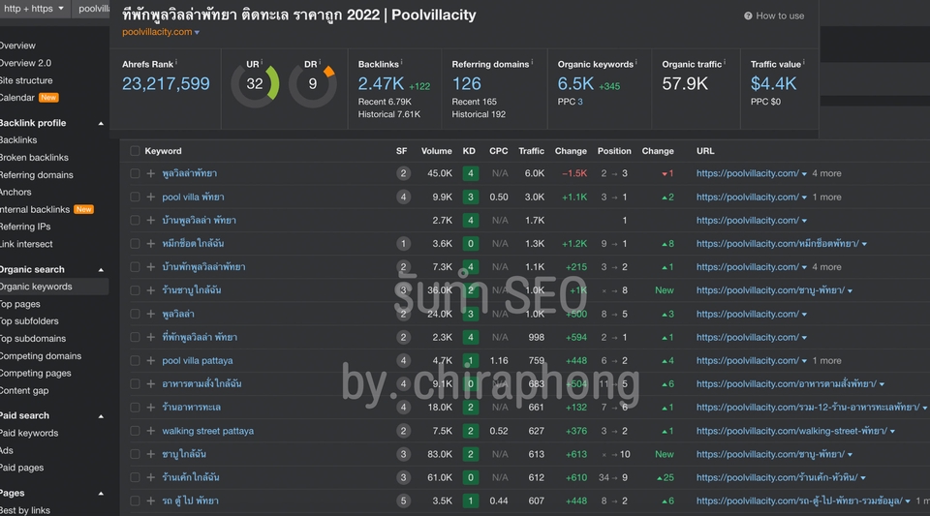Open SERP features badge for รถ ตู้ ไป พัทยา
This screenshot has width=930, height=516.
point(403,501)
